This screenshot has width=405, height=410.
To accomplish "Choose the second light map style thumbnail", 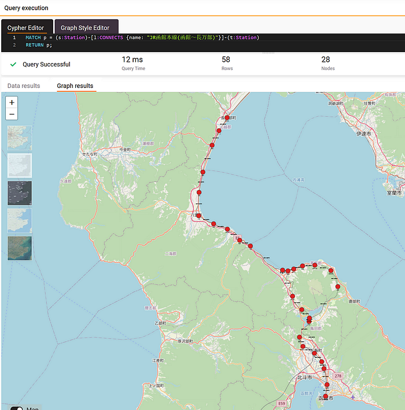I will click(x=20, y=165).
